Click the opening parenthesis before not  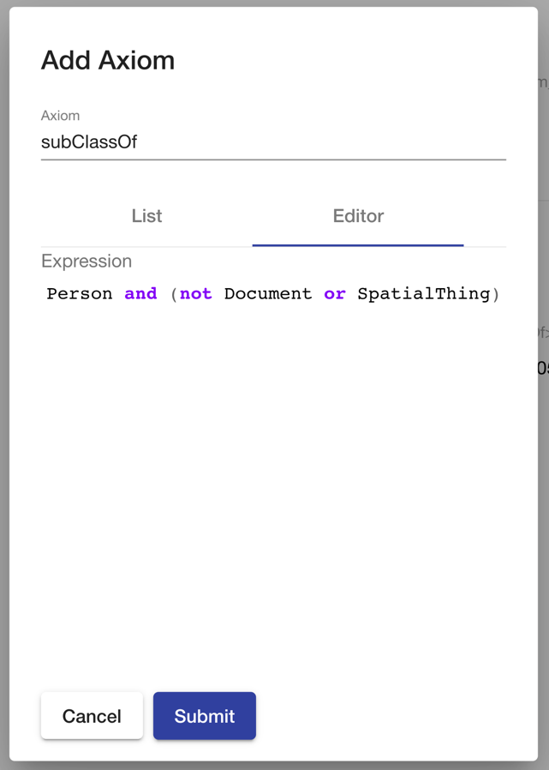(176, 293)
